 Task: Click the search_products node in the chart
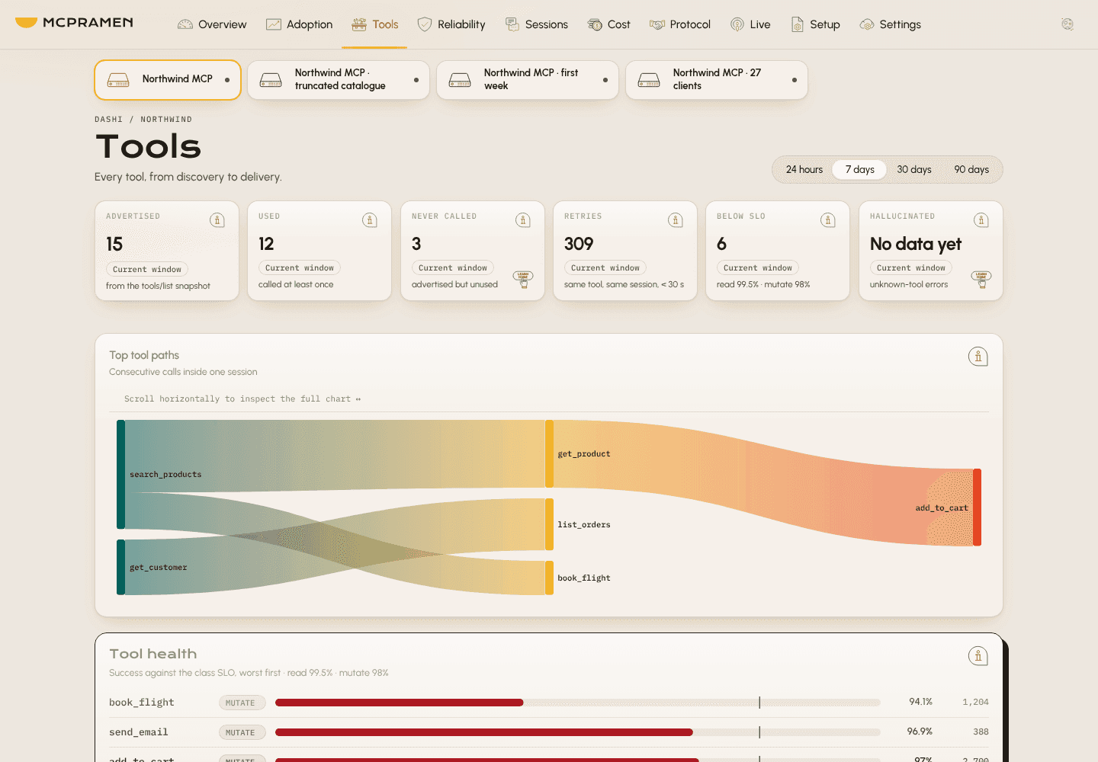point(120,474)
